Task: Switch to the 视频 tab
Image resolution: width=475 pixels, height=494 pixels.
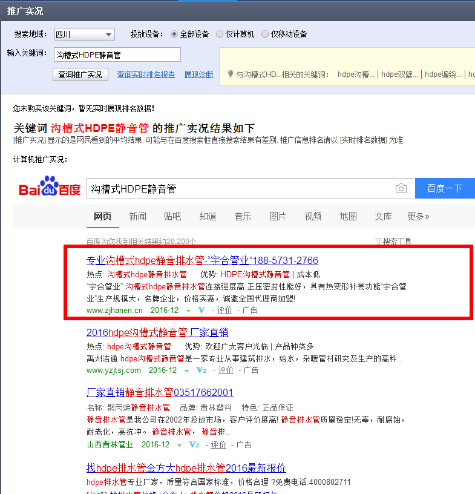Action: pyautogui.click(x=313, y=216)
